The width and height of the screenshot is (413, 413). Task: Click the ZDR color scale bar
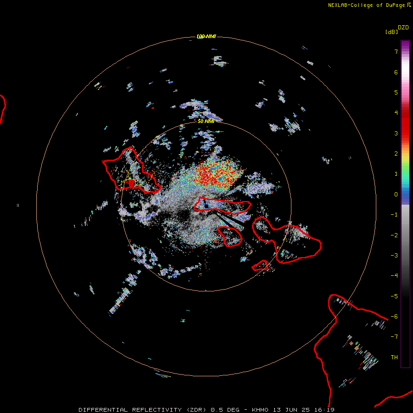pyautogui.click(x=405, y=204)
